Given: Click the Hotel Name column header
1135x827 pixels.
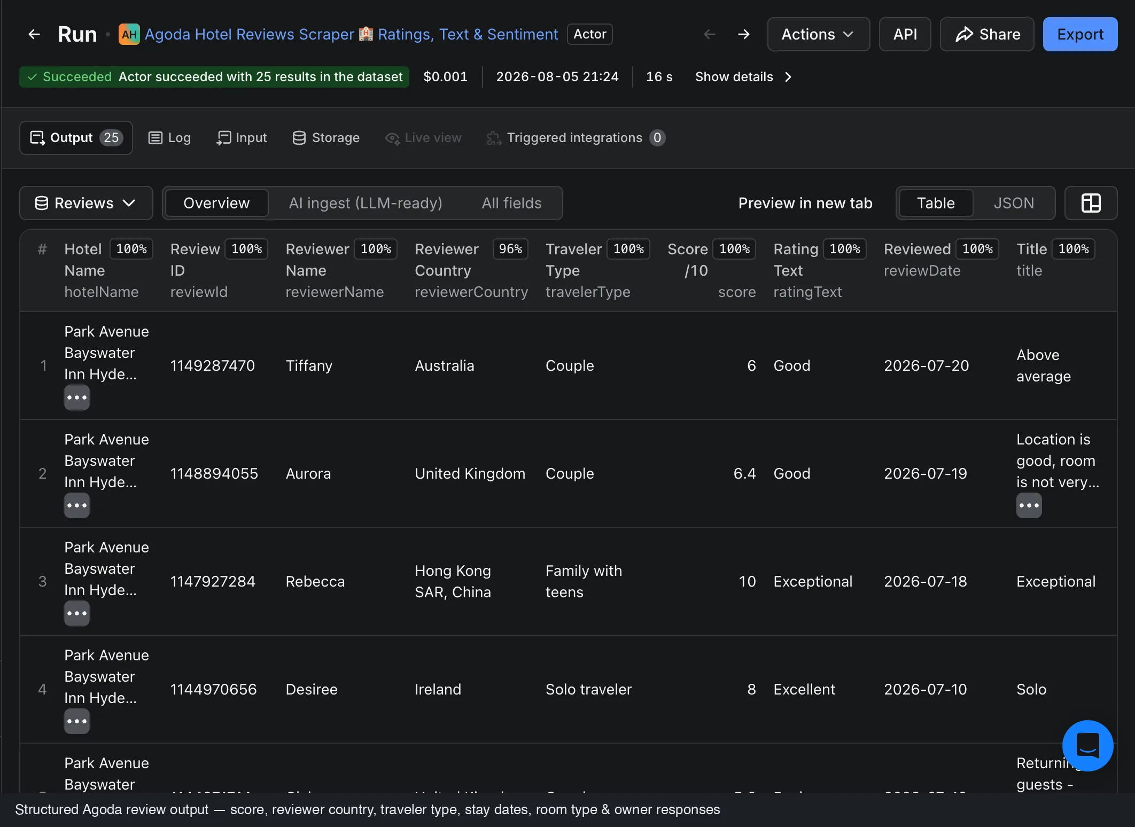Looking at the screenshot, I should tap(108, 270).
